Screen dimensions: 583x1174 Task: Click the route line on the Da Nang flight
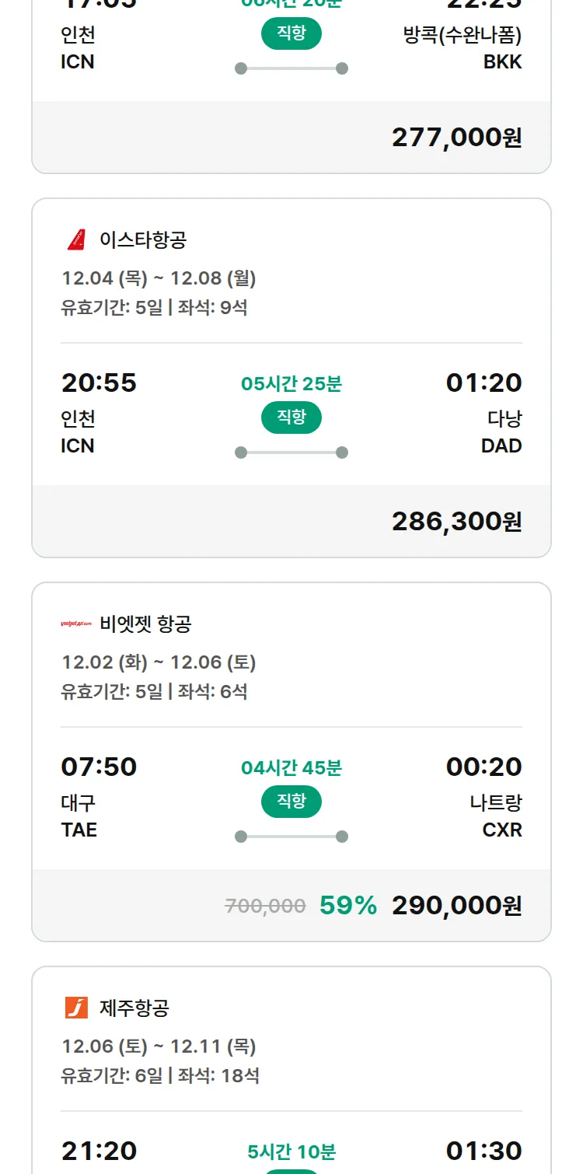[291, 452]
